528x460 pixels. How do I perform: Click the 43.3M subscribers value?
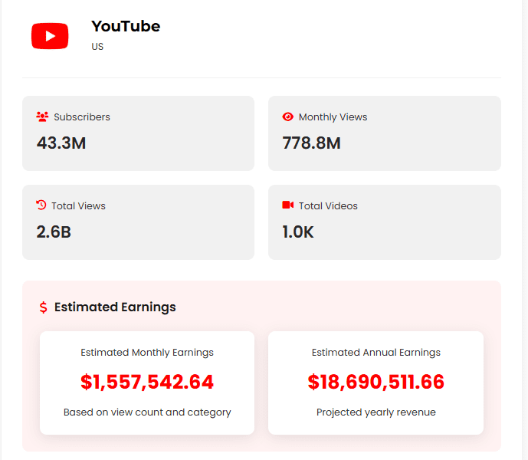click(61, 143)
